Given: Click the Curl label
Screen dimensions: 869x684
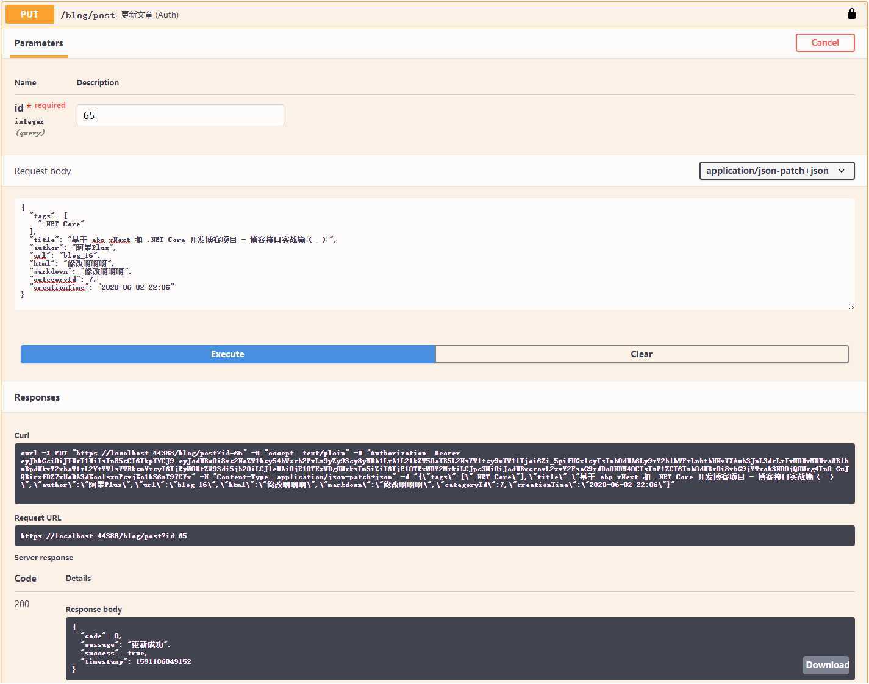Looking at the screenshot, I should coord(22,436).
